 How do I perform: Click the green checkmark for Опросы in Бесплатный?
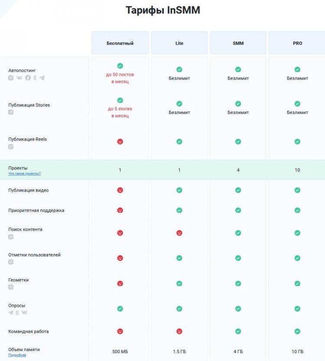point(120,309)
